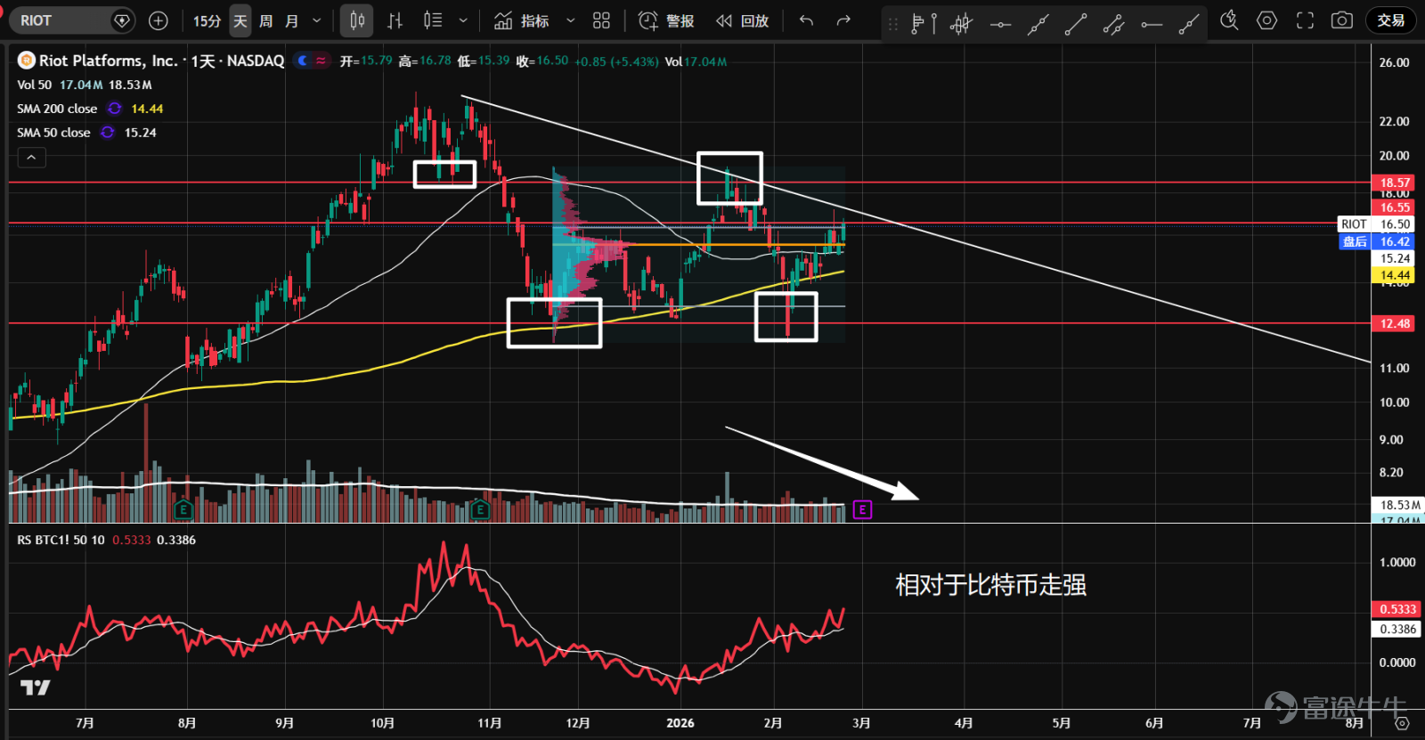1425x740 pixels.
Task: Select the horizontal line drawing tool
Action: tap(1000, 24)
